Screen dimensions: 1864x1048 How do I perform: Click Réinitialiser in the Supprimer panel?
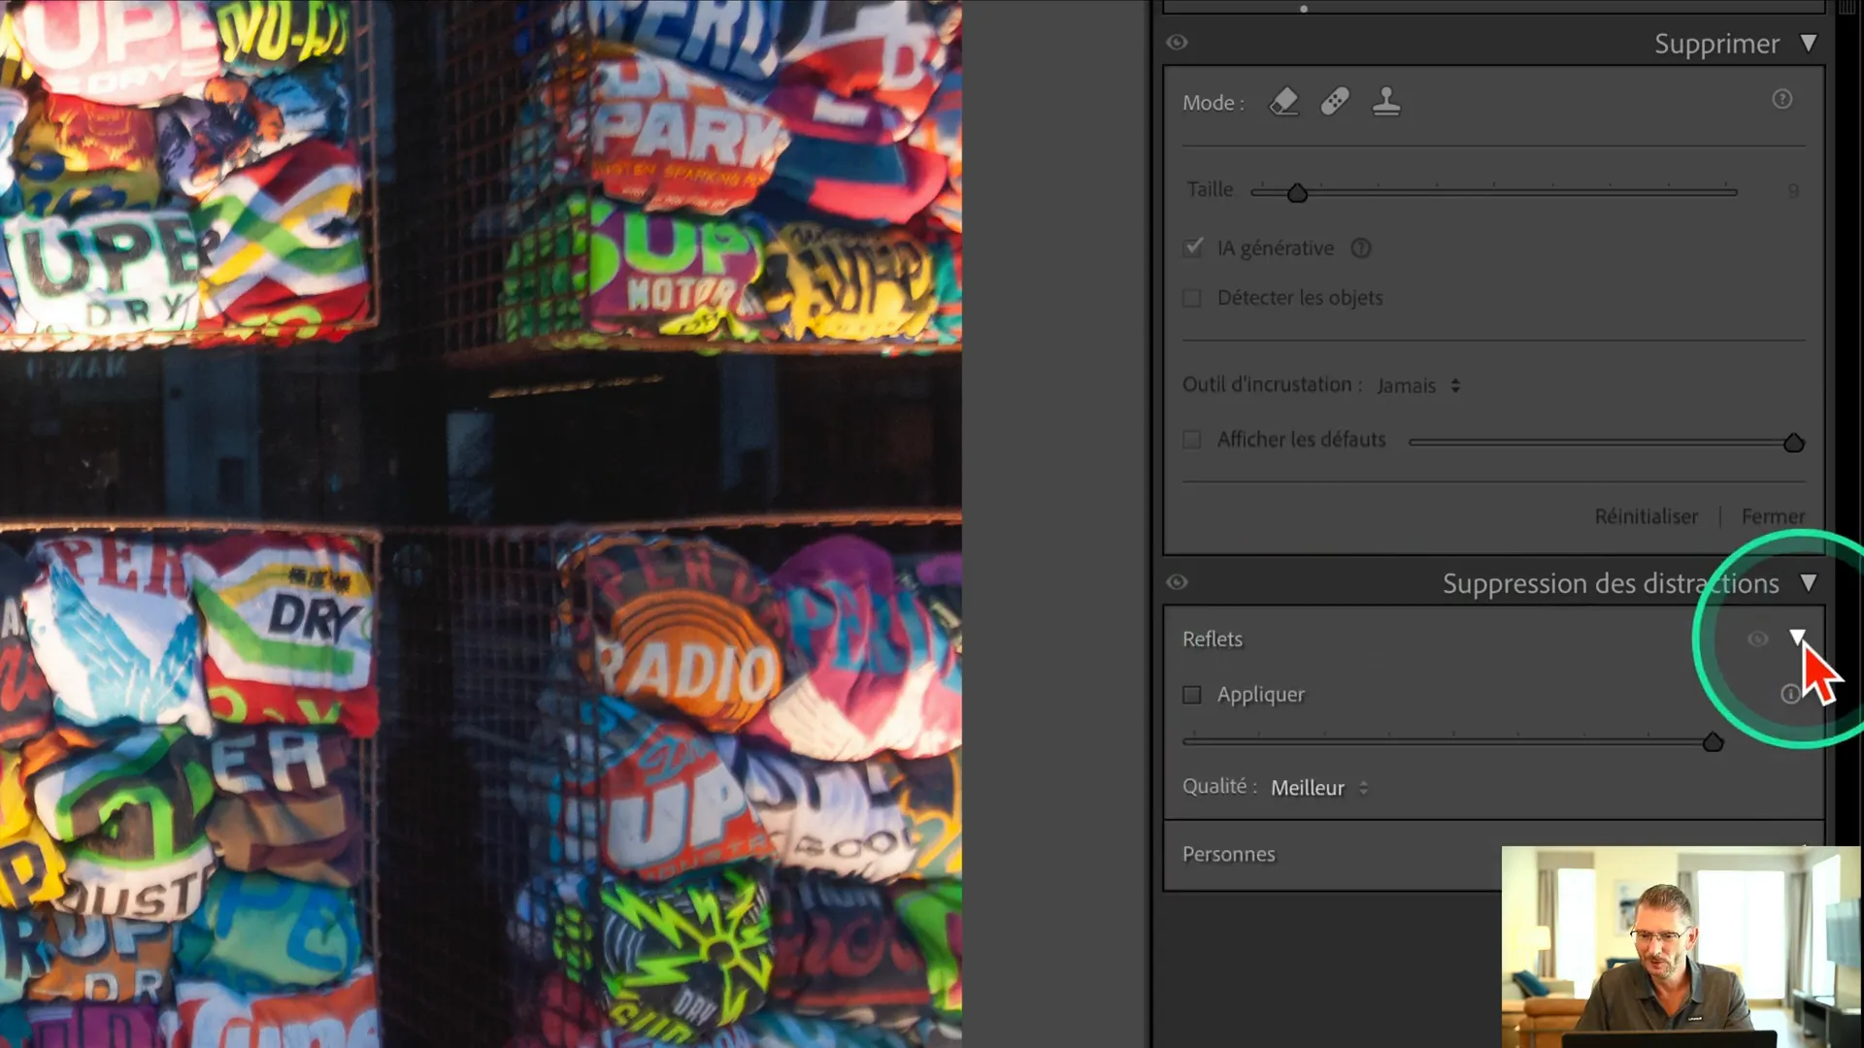1646,516
